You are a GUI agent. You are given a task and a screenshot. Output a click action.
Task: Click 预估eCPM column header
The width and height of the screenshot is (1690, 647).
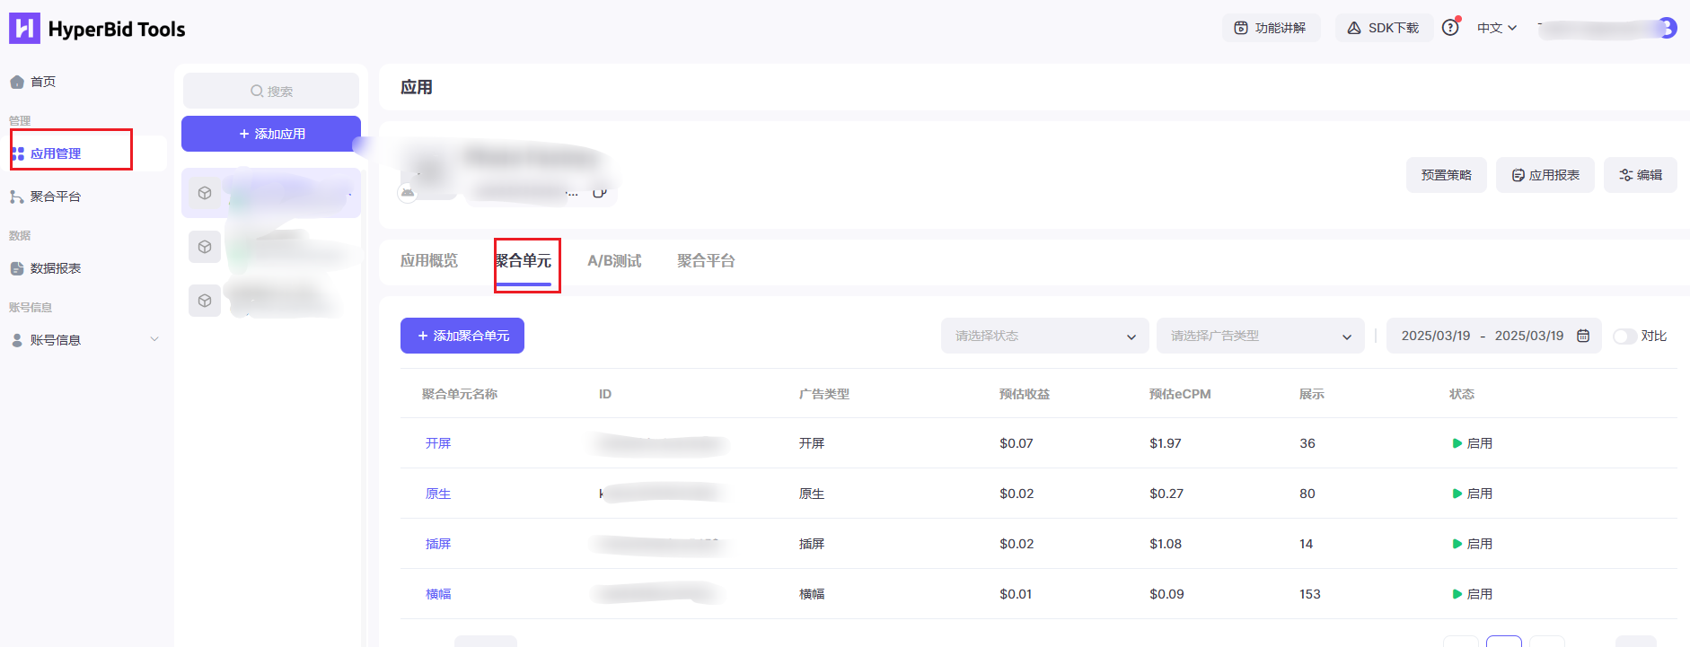pyautogui.click(x=1180, y=394)
